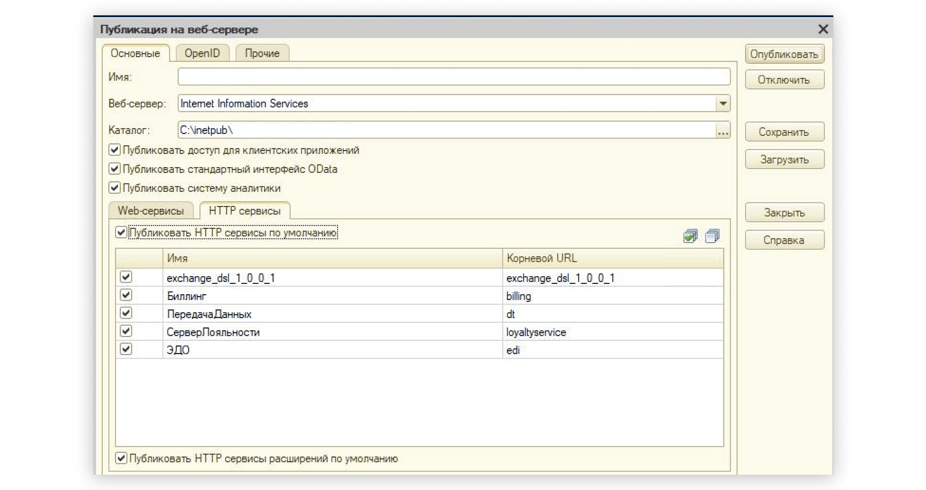This screenshot has width=926, height=490.
Task: Open the Web-сервисы tab
Action: [151, 211]
